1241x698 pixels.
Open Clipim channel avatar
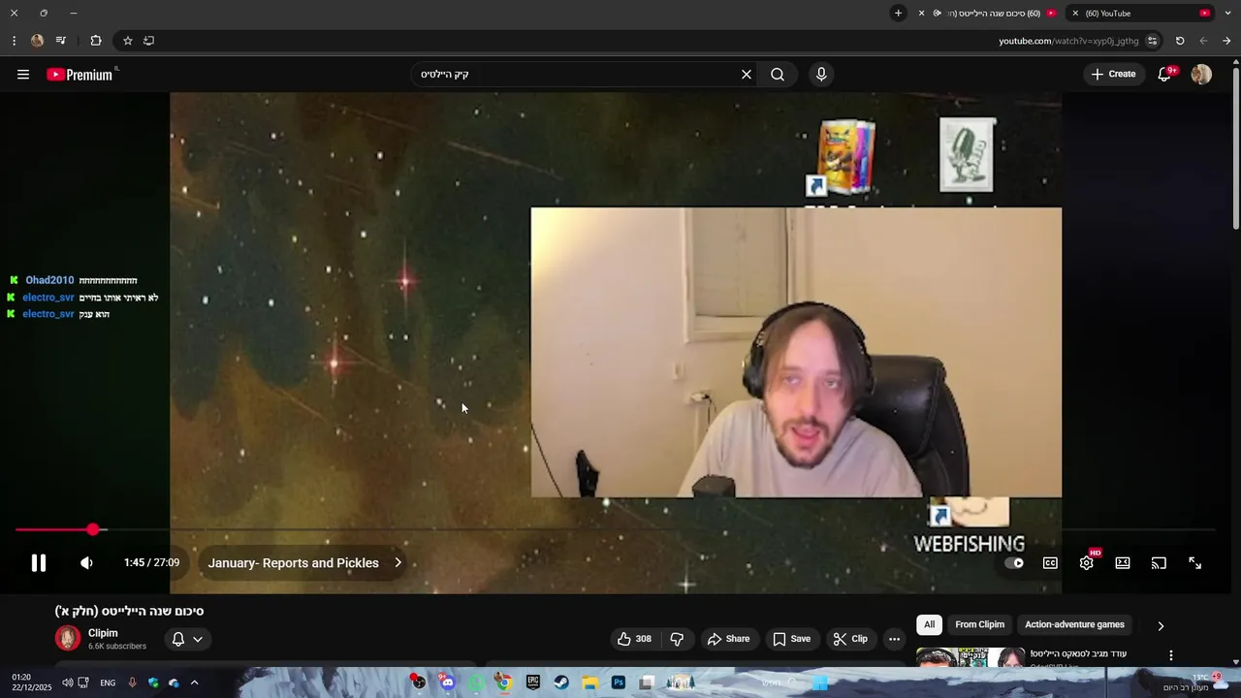coord(67,638)
